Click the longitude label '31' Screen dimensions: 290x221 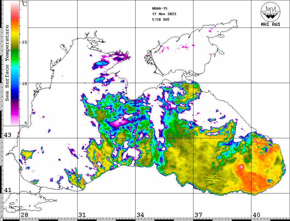click(x=82, y=215)
